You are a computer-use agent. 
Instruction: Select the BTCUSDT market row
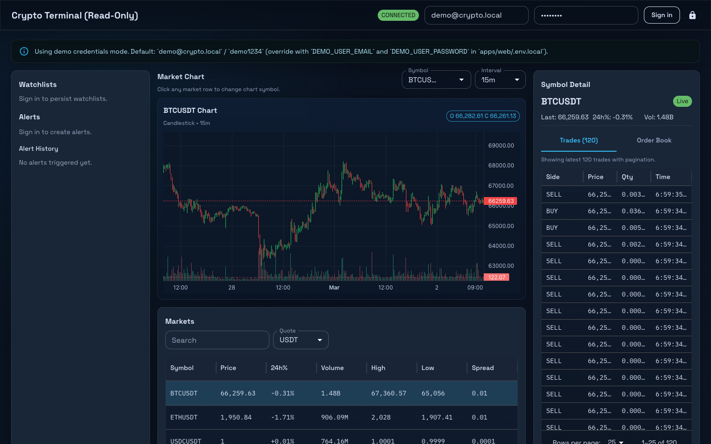tap(341, 393)
